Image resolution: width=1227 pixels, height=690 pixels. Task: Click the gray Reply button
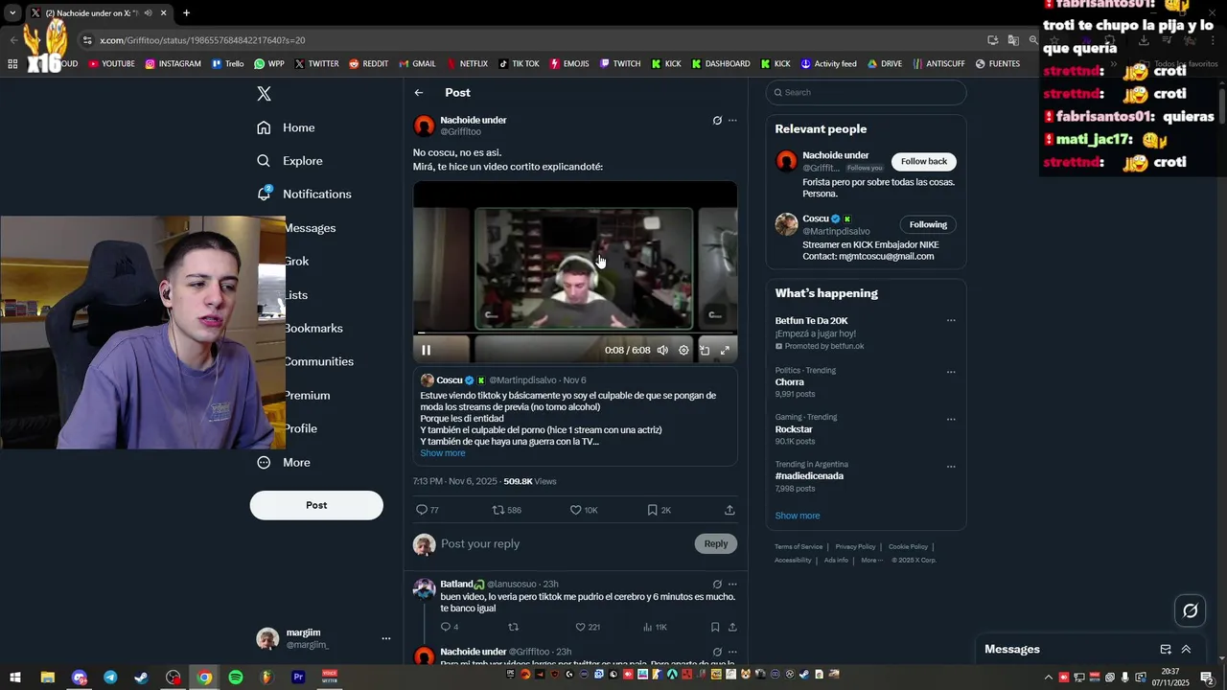[716, 543]
